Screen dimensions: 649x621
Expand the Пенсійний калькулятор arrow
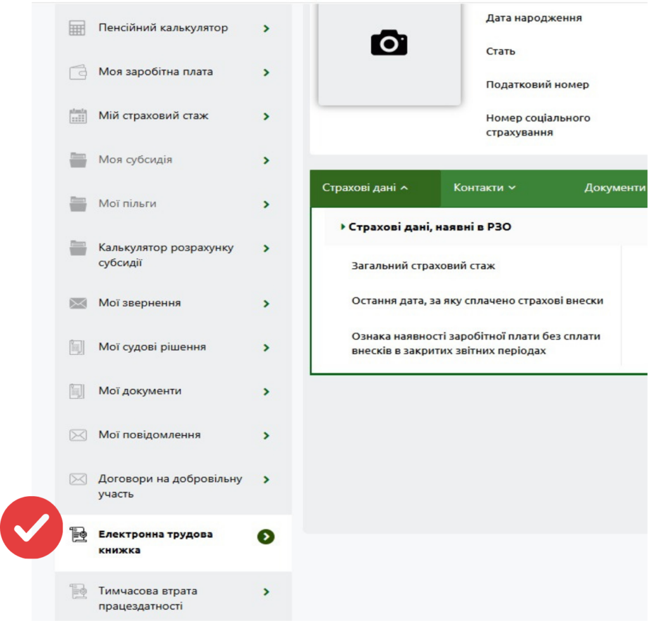(266, 29)
